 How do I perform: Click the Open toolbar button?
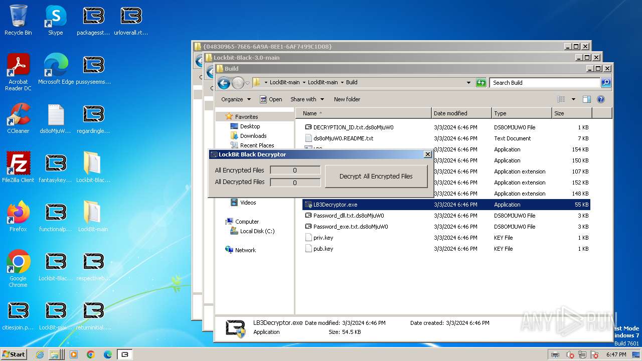tap(271, 99)
